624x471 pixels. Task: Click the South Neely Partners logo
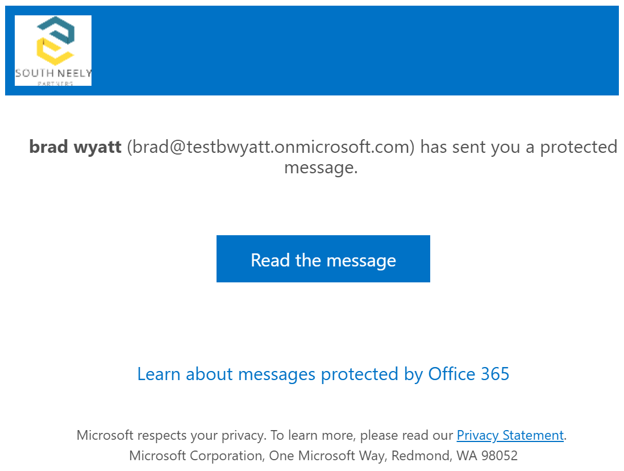point(53,51)
